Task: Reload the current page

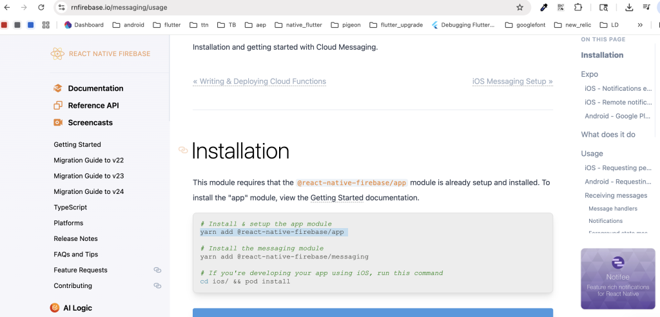Action: pos(41,7)
